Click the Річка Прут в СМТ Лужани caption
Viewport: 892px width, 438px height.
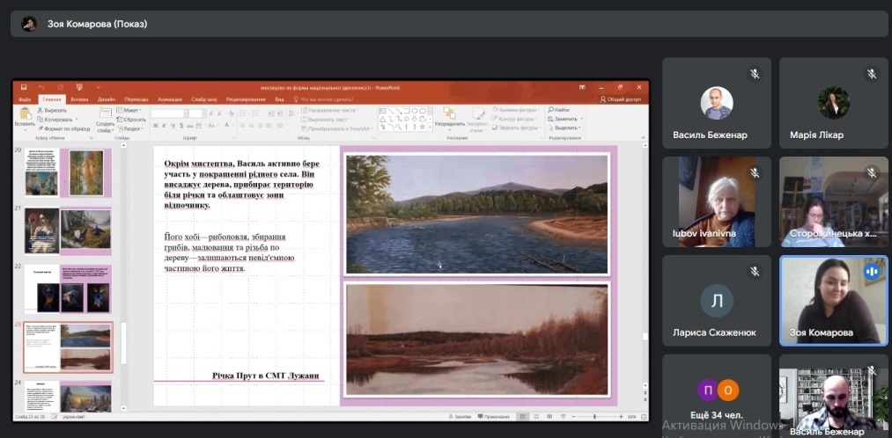[266, 376]
